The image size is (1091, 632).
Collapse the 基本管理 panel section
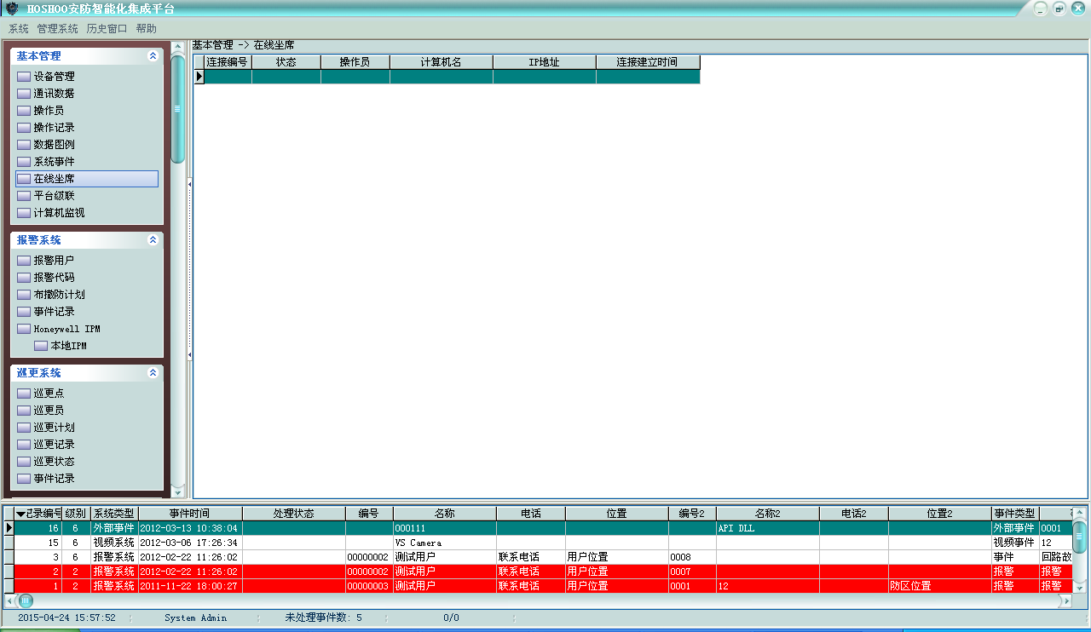coord(153,56)
